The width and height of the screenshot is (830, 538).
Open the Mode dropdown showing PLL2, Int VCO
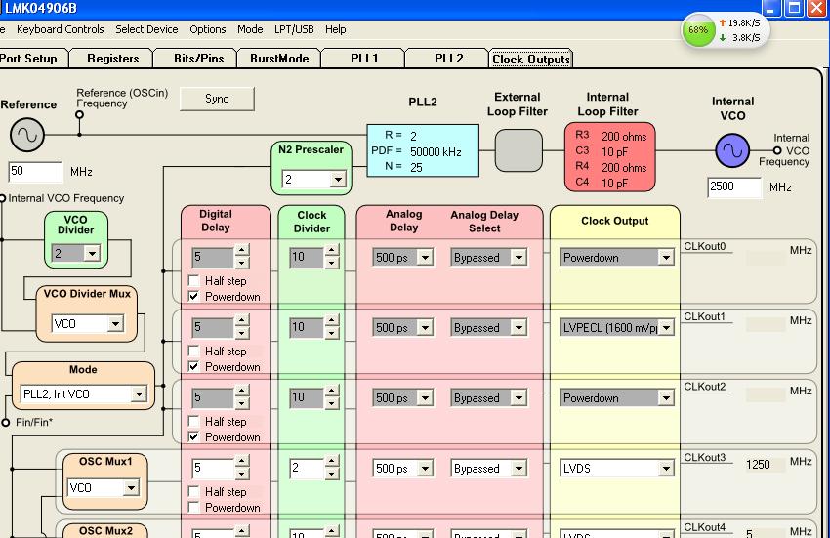(139, 393)
